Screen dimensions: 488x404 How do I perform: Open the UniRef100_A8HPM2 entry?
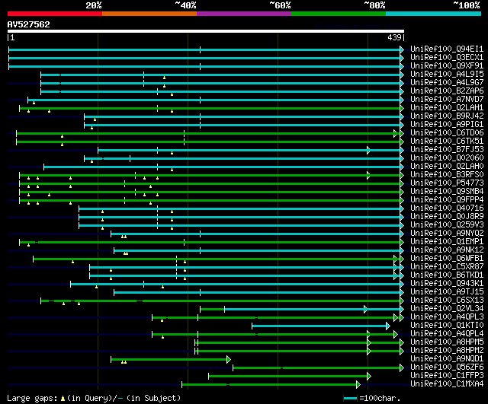447,351
